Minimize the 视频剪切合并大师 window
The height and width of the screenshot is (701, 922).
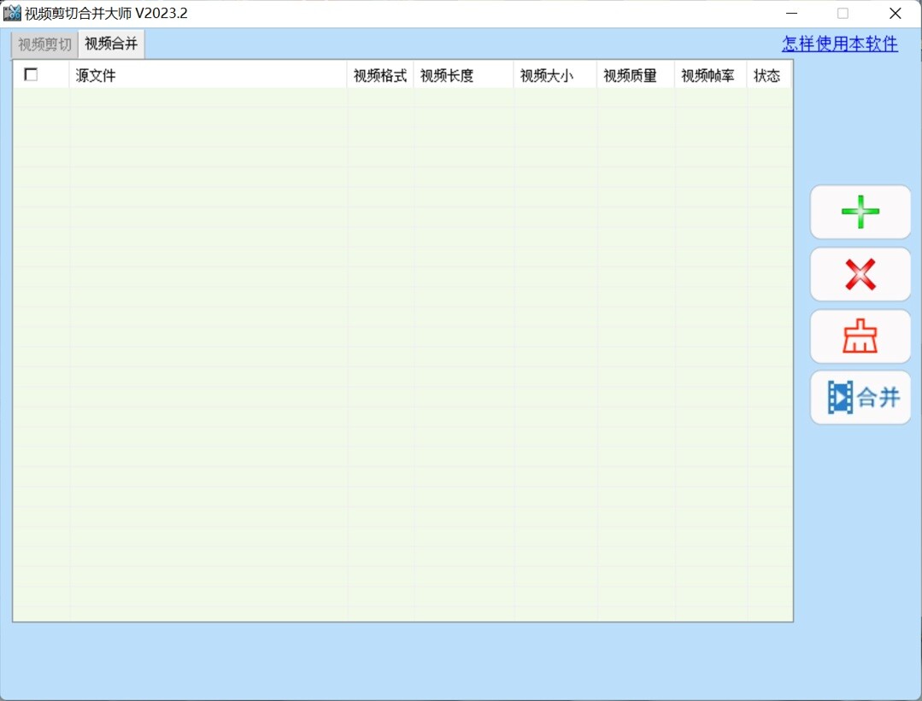(x=792, y=13)
